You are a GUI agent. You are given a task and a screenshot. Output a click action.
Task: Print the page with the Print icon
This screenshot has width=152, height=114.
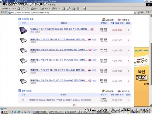click(74, 9)
